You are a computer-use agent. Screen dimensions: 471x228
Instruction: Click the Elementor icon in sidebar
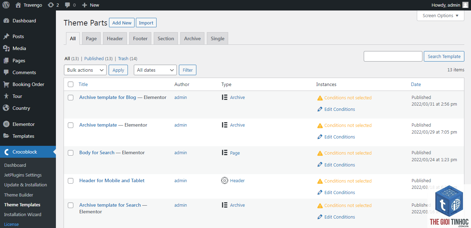(x=6, y=124)
